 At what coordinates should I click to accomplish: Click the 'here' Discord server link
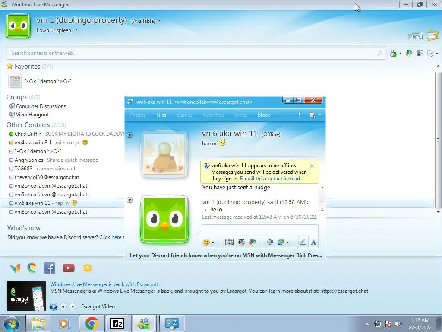pos(116,237)
